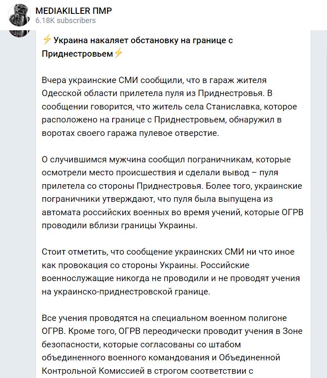
Task: Open the MEDIAKILLER ПМР channel avatar
Action: [x=19, y=15]
